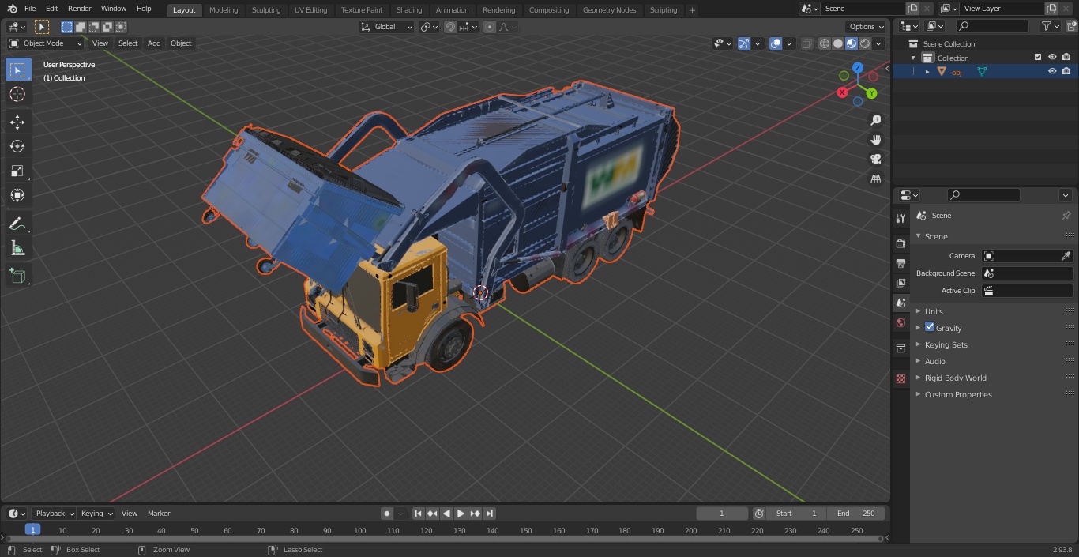
Task: Click the pin icon in Scene properties
Action: point(1066,215)
